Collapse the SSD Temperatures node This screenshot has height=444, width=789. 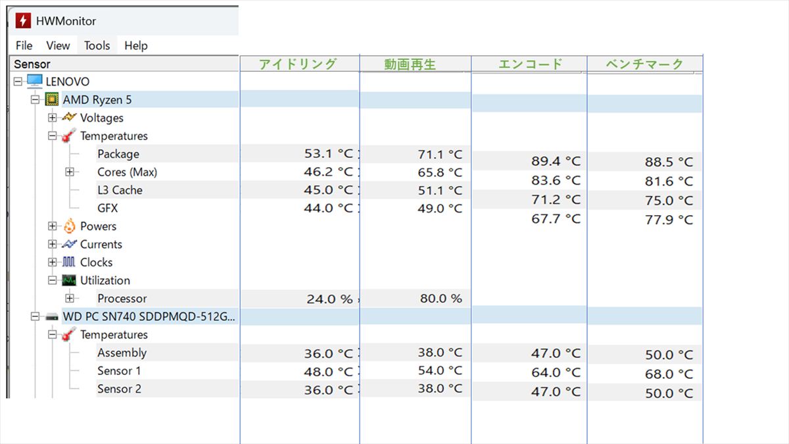[53, 335]
